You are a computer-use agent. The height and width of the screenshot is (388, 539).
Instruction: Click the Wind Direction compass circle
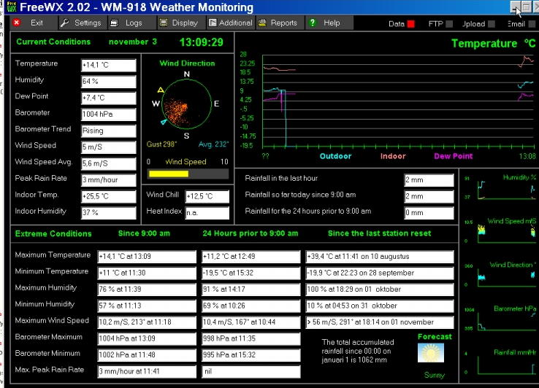[x=187, y=104]
